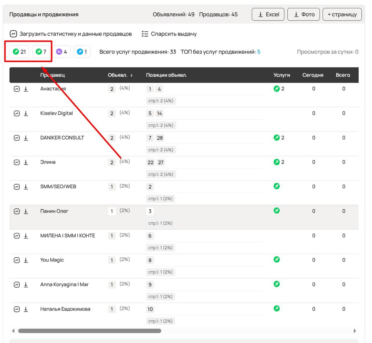This screenshot has height=343, width=372.
Task: Download photos with the Фото button
Action: coord(303,14)
